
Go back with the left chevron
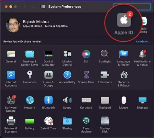tap(25, 7)
